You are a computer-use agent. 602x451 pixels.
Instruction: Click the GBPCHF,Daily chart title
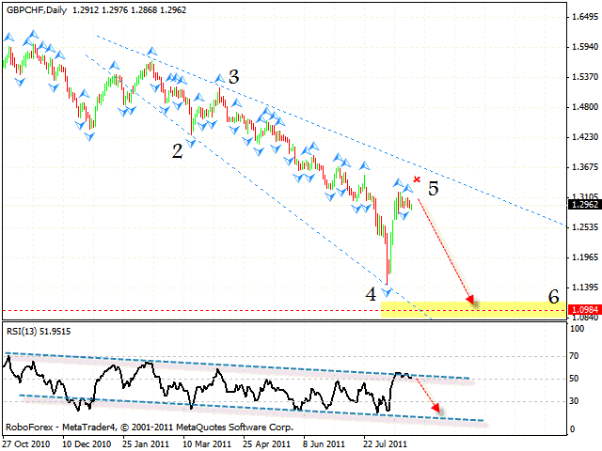(x=38, y=8)
